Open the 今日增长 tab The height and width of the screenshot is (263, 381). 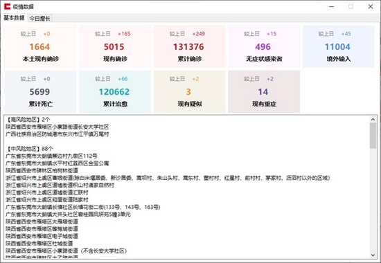coord(40,19)
